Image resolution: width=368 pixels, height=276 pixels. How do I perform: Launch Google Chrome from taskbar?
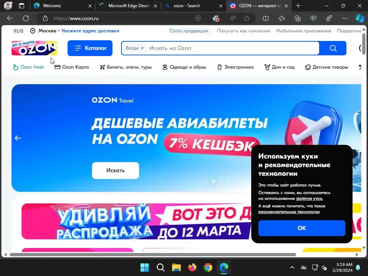click(208, 267)
